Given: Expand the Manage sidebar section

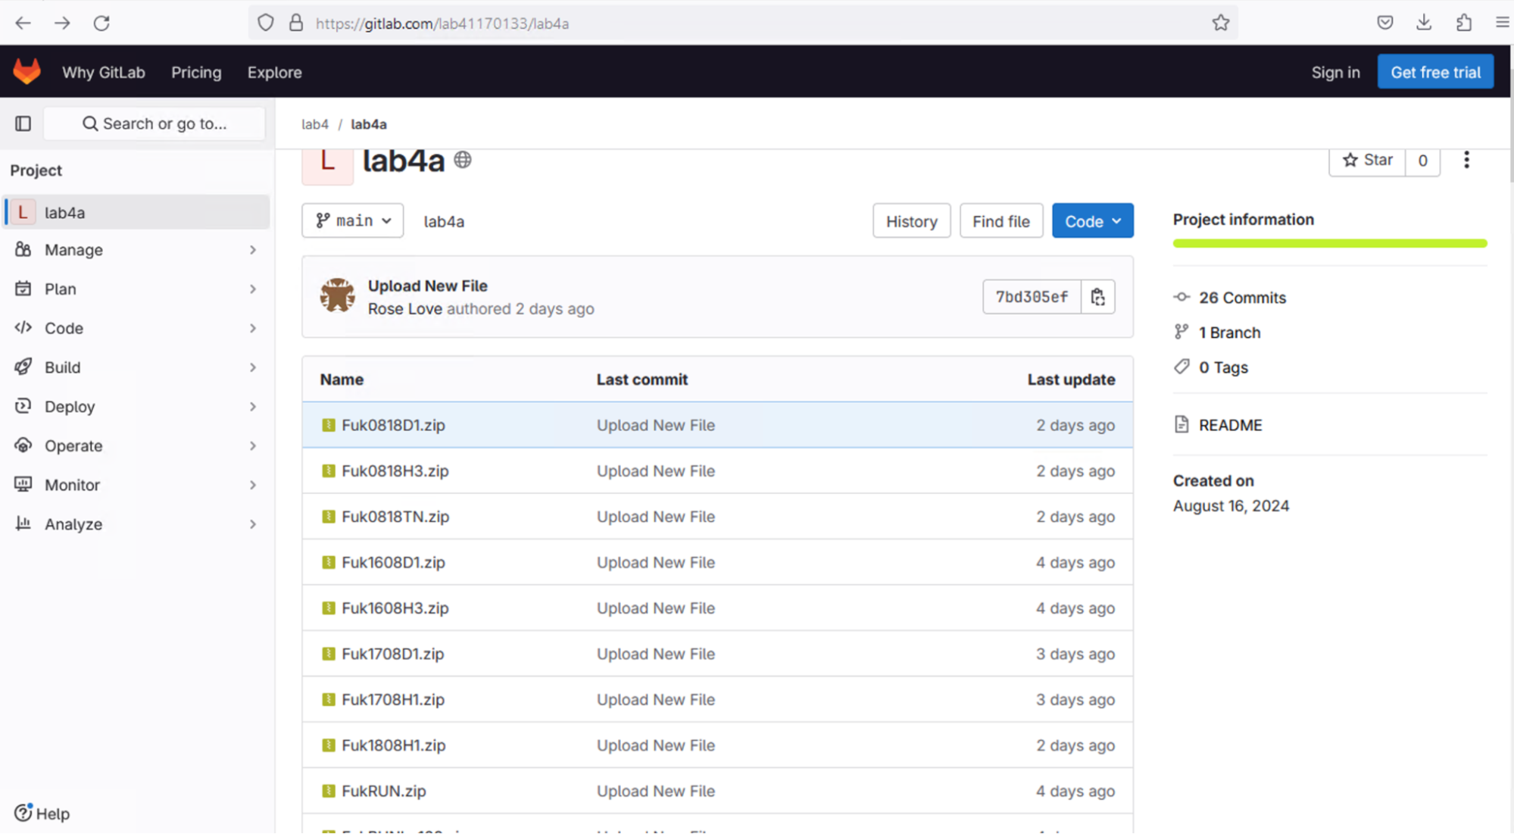Looking at the screenshot, I should click(x=136, y=250).
